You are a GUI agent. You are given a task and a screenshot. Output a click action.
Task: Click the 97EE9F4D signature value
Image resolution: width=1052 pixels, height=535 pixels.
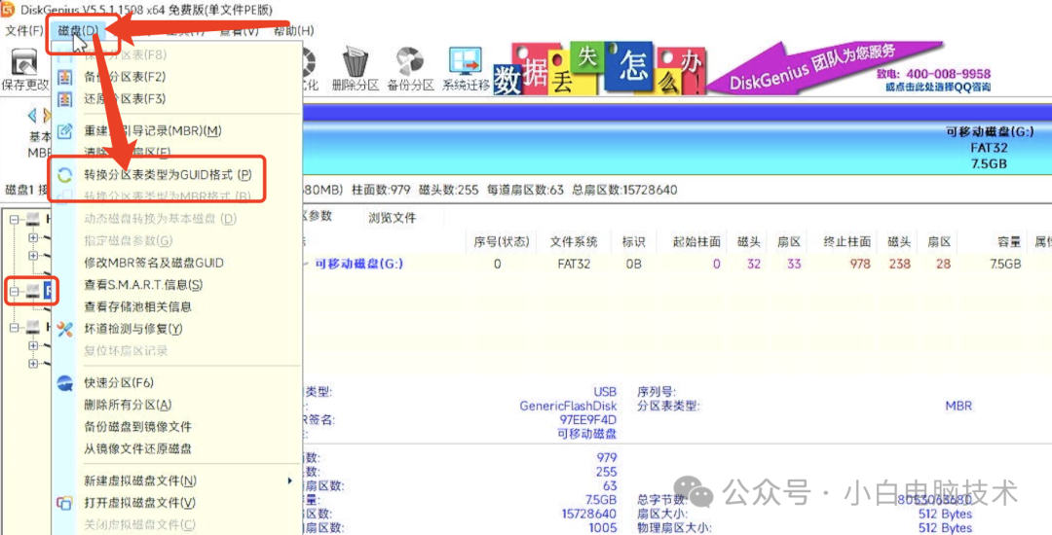point(587,420)
